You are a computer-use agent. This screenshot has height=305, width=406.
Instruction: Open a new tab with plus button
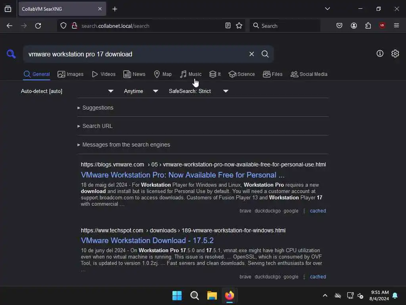tap(115, 9)
